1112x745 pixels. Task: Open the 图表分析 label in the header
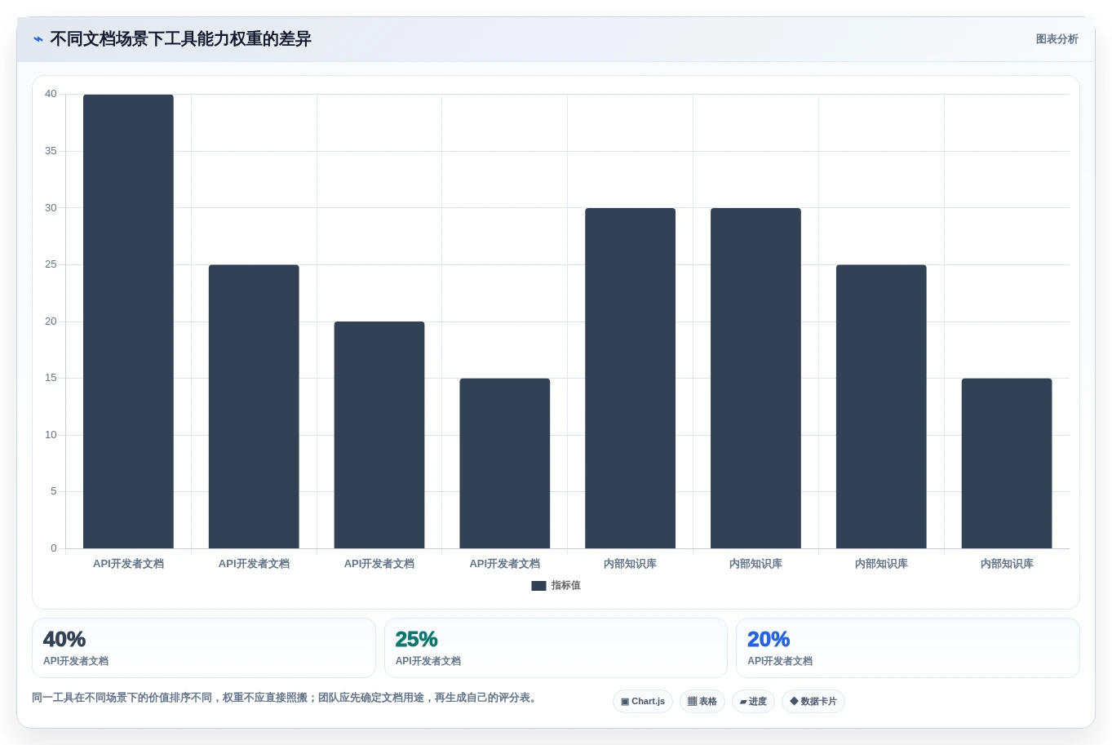1057,39
